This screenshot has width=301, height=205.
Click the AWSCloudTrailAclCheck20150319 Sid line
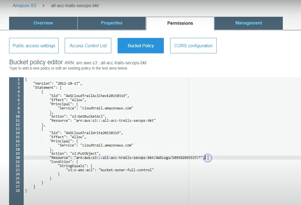89,96
